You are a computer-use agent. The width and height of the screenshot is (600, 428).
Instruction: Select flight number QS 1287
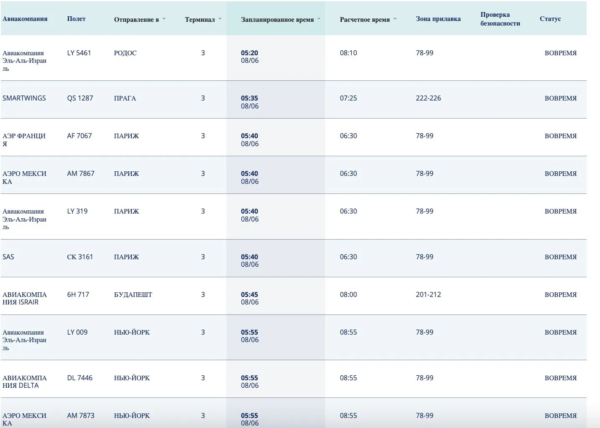pyautogui.click(x=80, y=98)
